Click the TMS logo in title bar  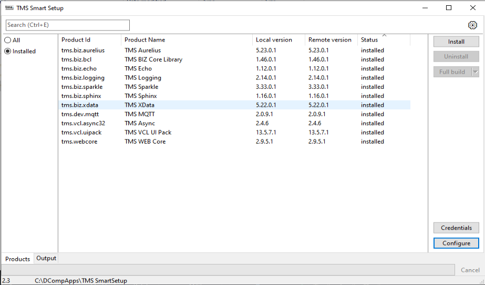(x=9, y=8)
